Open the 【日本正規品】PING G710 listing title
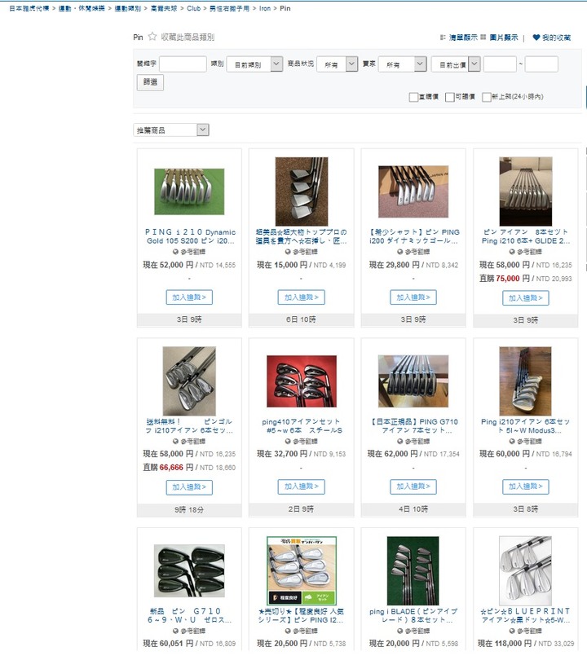587x669 pixels. point(413,426)
